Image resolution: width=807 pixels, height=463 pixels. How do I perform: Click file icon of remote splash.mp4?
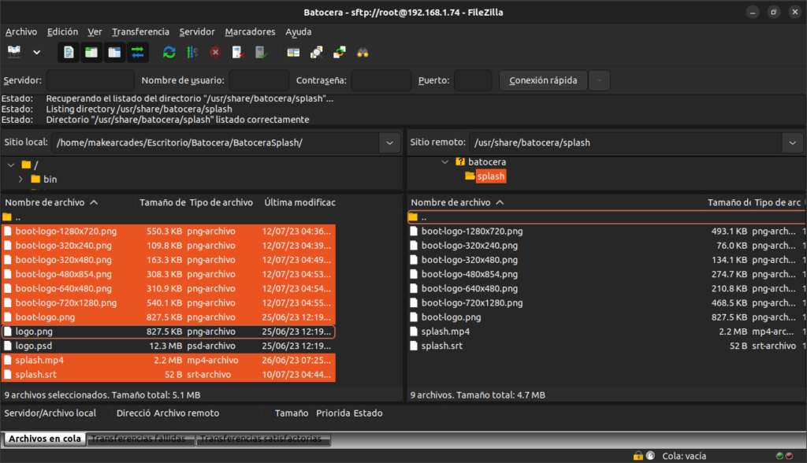[x=414, y=332]
